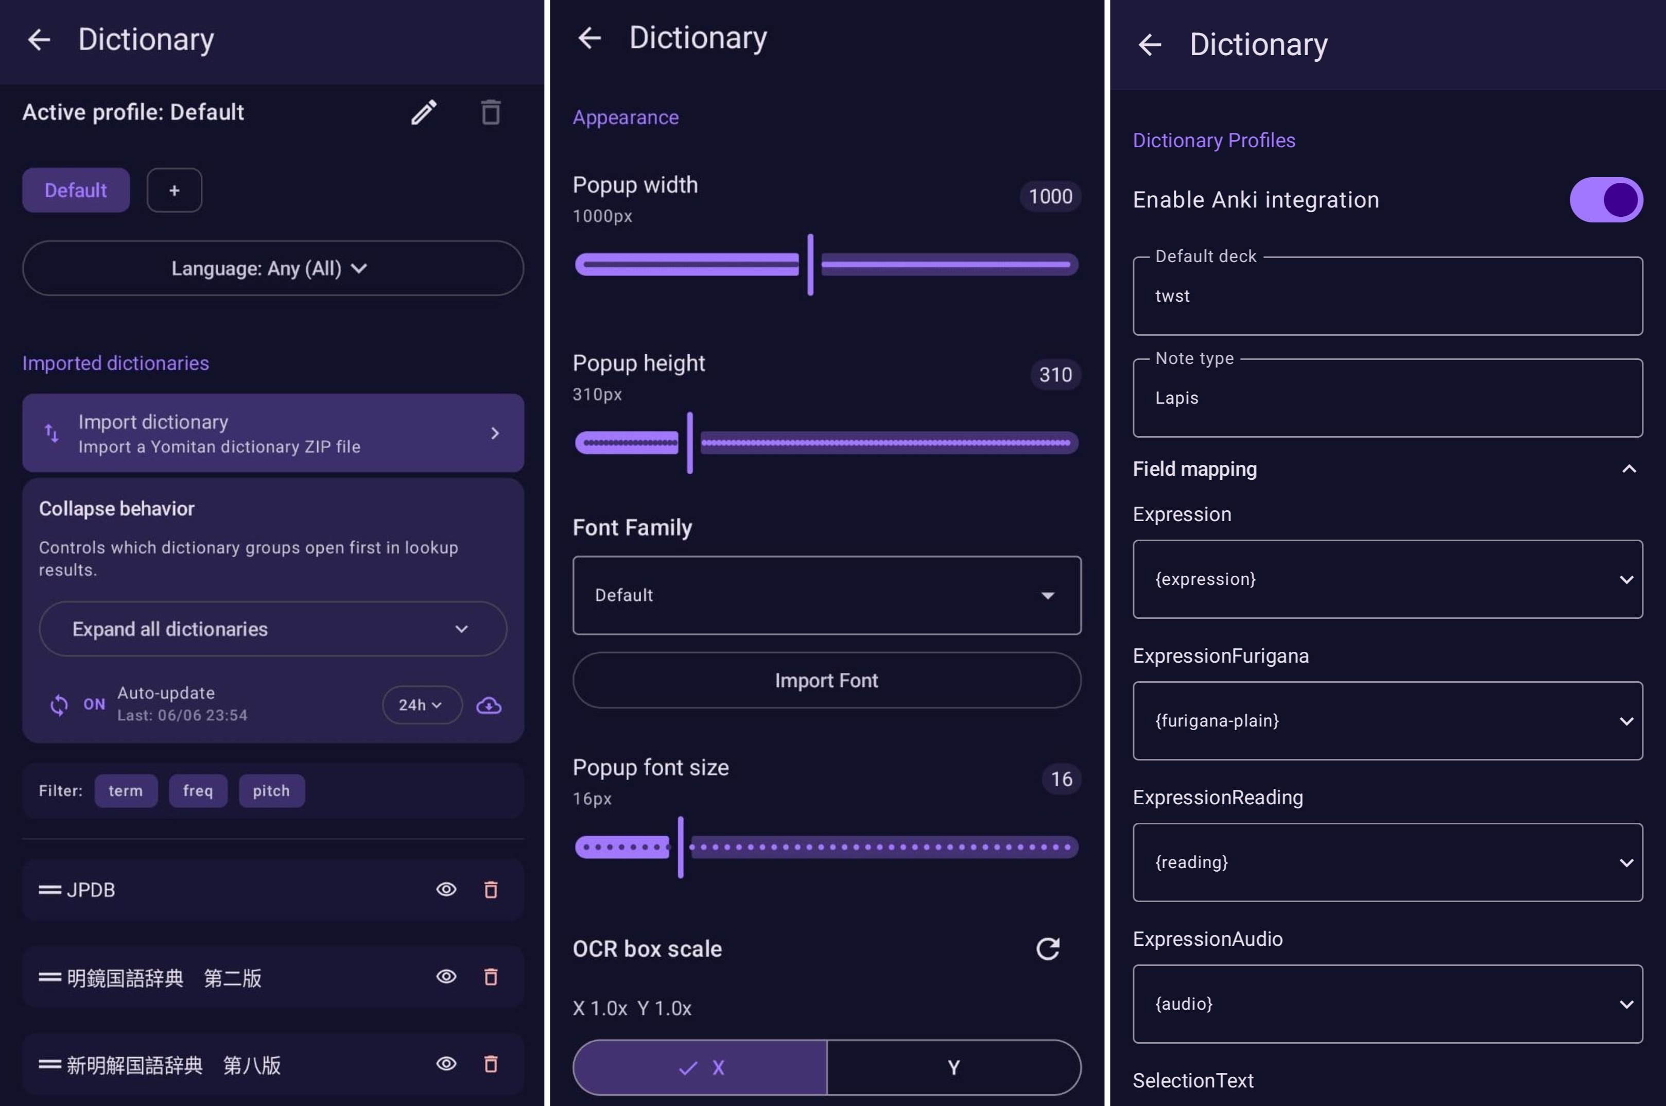Select the Y axis segment for OCR scale
The height and width of the screenshot is (1106, 1666).
(953, 1067)
